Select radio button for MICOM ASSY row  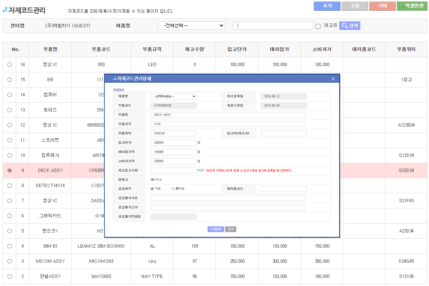click(10, 261)
